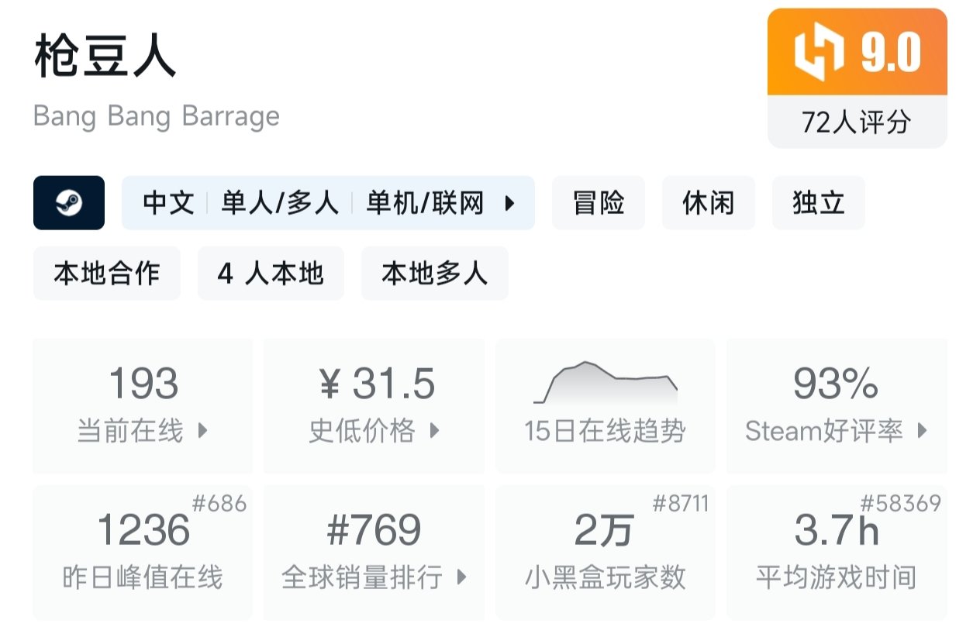The height and width of the screenshot is (634, 980).
Task: Tap the 小黑盒玩家数 stat card
Action: [605, 552]
